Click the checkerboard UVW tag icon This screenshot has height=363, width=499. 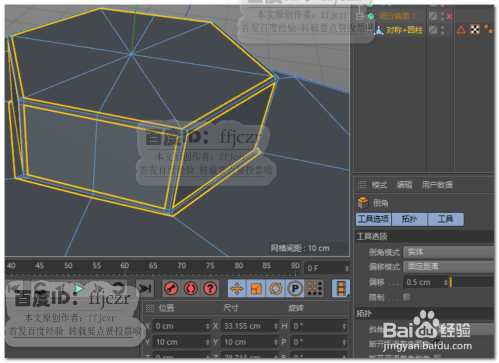pos(475,30)
